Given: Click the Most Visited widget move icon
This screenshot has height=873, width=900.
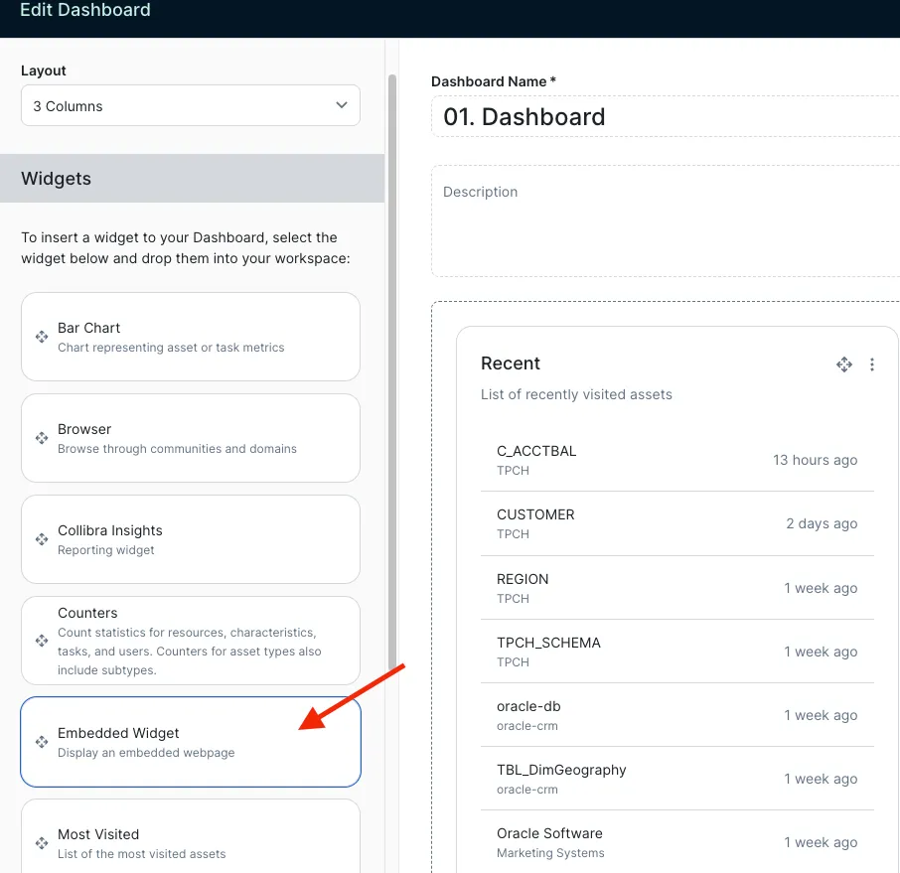Looking at the screenshot, I should [x=42, y=843].
